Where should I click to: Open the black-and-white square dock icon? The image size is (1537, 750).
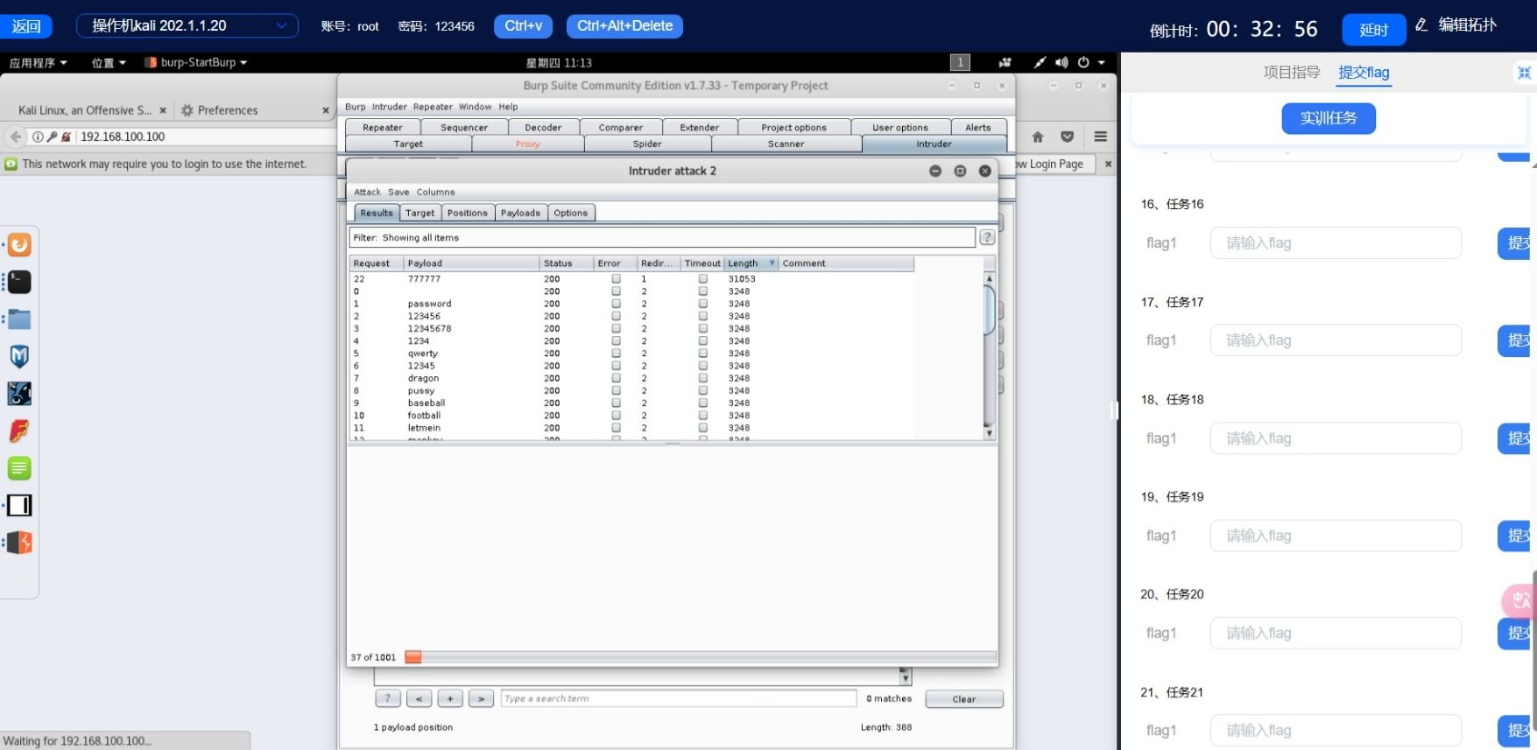(19, 505)
